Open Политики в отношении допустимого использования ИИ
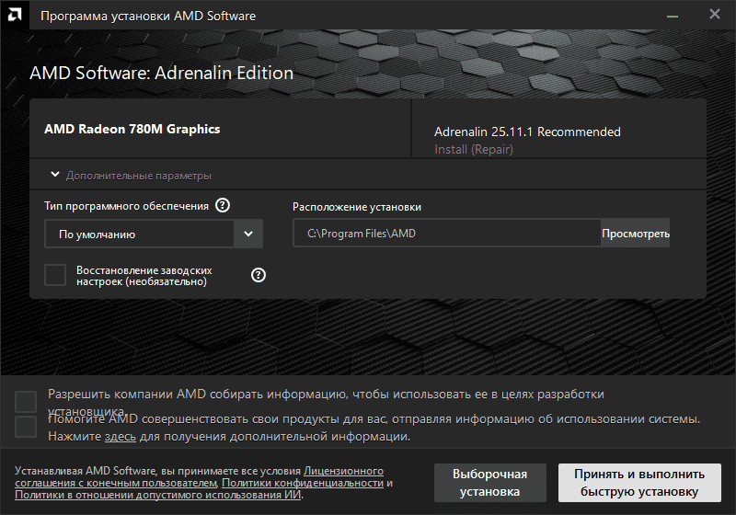 pyautogui.click(x=157, y=495)
